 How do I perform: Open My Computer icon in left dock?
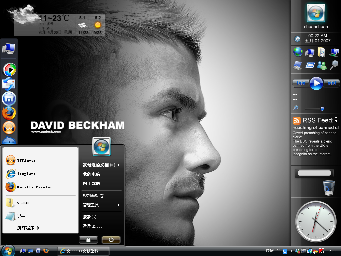[x=9, y=48]
